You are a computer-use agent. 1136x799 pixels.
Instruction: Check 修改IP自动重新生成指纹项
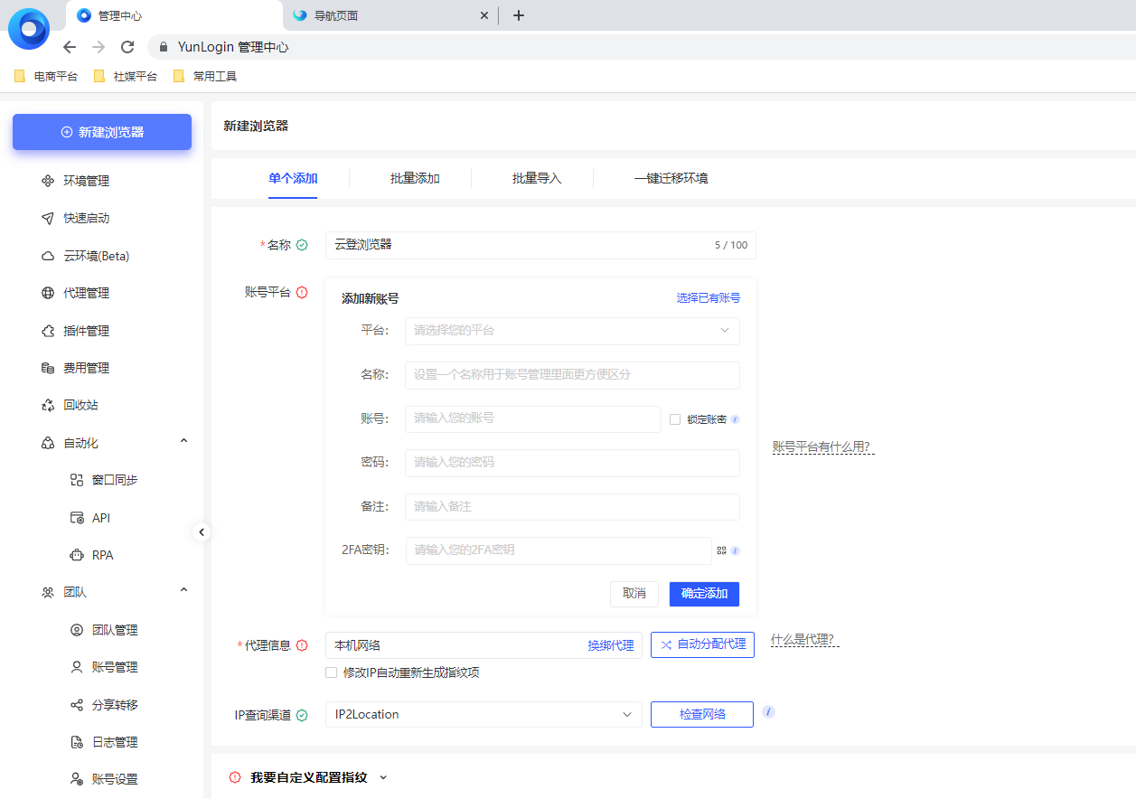pyautogui.click(x=331, y=672)
